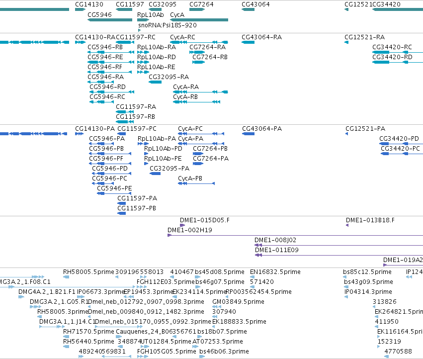Click transcript CycA-RC label
Viewport: 423px width, 359px height.
182,37
